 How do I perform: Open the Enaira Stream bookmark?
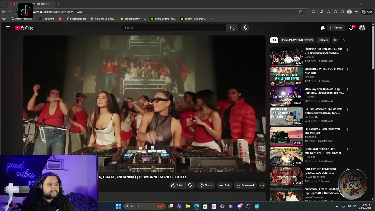pyautogui.click(x=163, y=19)
